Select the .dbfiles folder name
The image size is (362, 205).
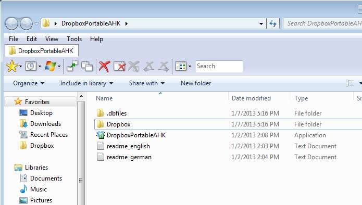pos(117,113)
